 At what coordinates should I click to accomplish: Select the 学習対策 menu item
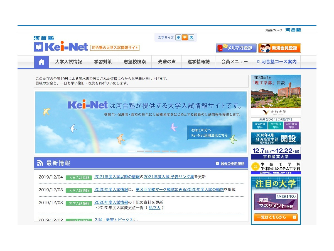point(103,62)
